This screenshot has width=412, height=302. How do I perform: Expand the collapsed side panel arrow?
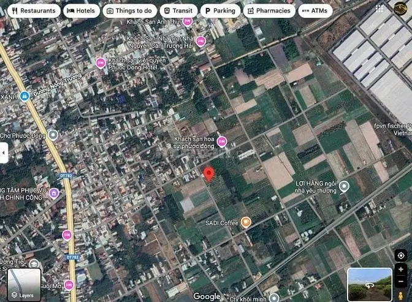tap(4, 151)
